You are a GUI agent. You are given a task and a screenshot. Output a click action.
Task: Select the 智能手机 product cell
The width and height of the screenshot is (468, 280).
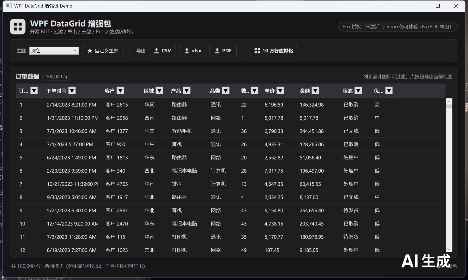tap(182, 131)
